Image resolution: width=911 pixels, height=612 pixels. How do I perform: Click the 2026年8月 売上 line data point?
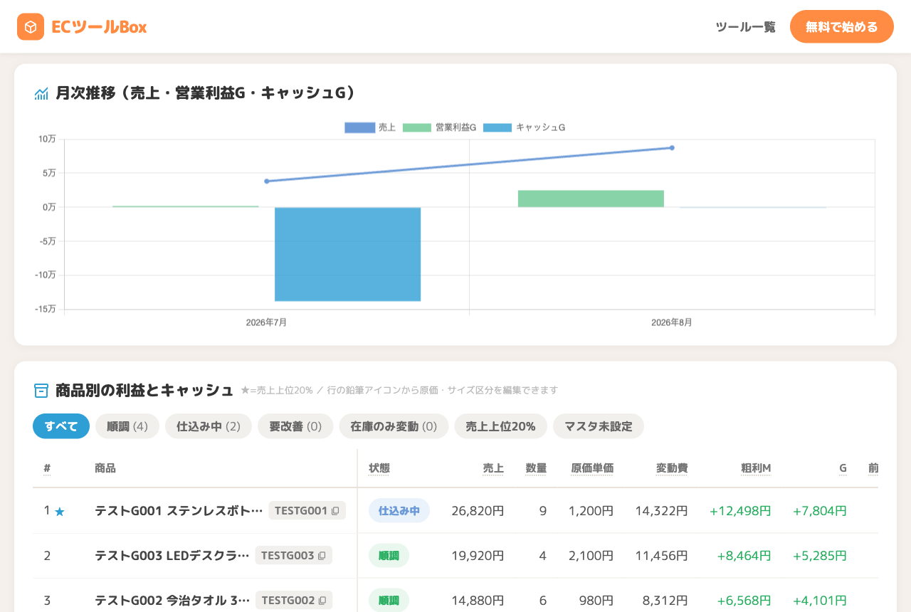point(672,148)
